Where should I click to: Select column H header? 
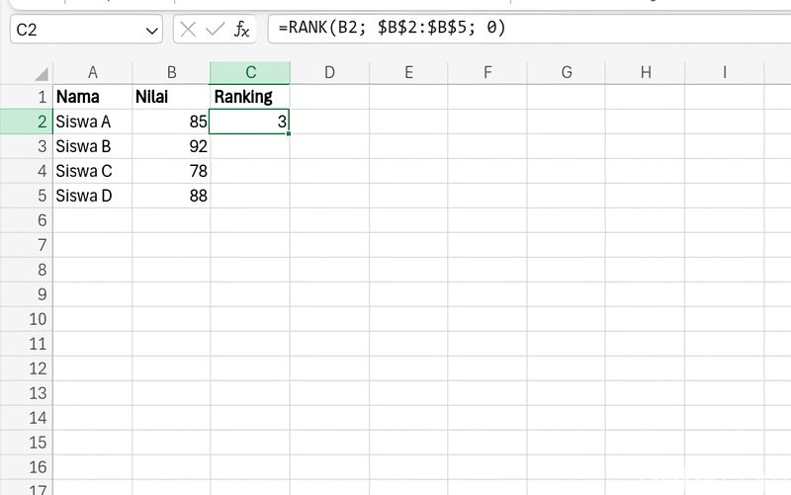646,72
